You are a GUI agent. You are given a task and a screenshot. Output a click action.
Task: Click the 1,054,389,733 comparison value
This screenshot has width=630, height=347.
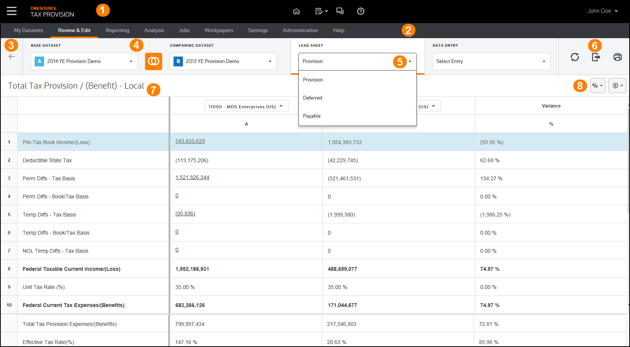[x=345, y=142]
